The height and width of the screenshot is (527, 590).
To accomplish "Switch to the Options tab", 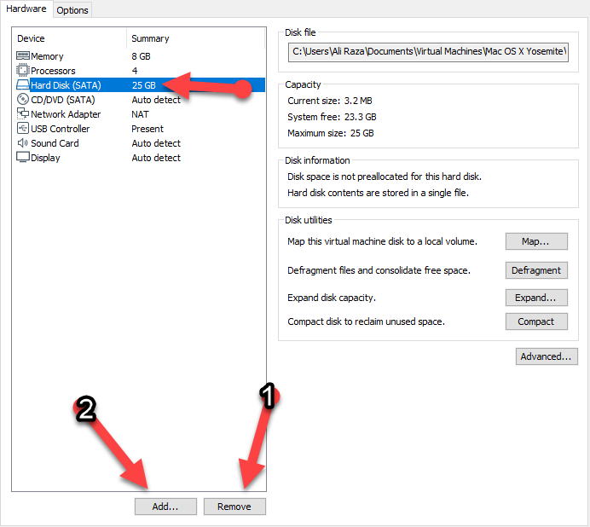I will 72,10.
